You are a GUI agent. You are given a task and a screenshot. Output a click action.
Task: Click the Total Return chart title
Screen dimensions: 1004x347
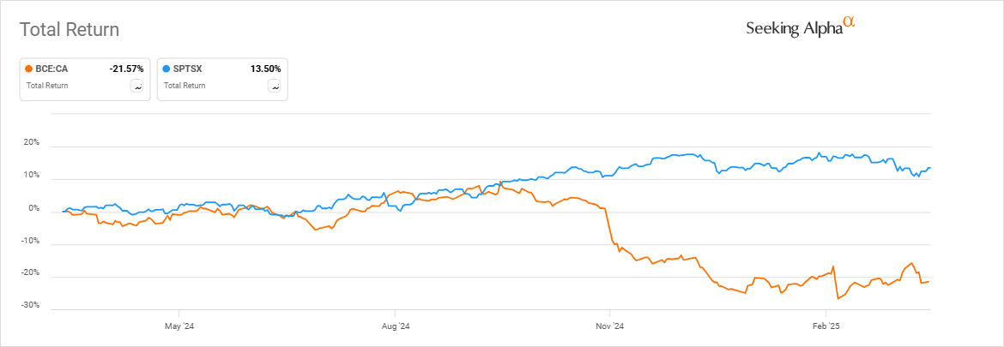pyautogui.click(x=70, y=29)
